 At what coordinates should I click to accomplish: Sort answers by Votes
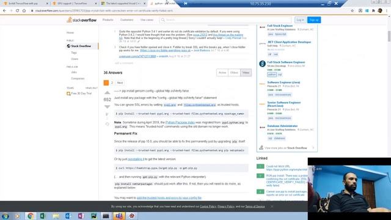pos(246,73)
